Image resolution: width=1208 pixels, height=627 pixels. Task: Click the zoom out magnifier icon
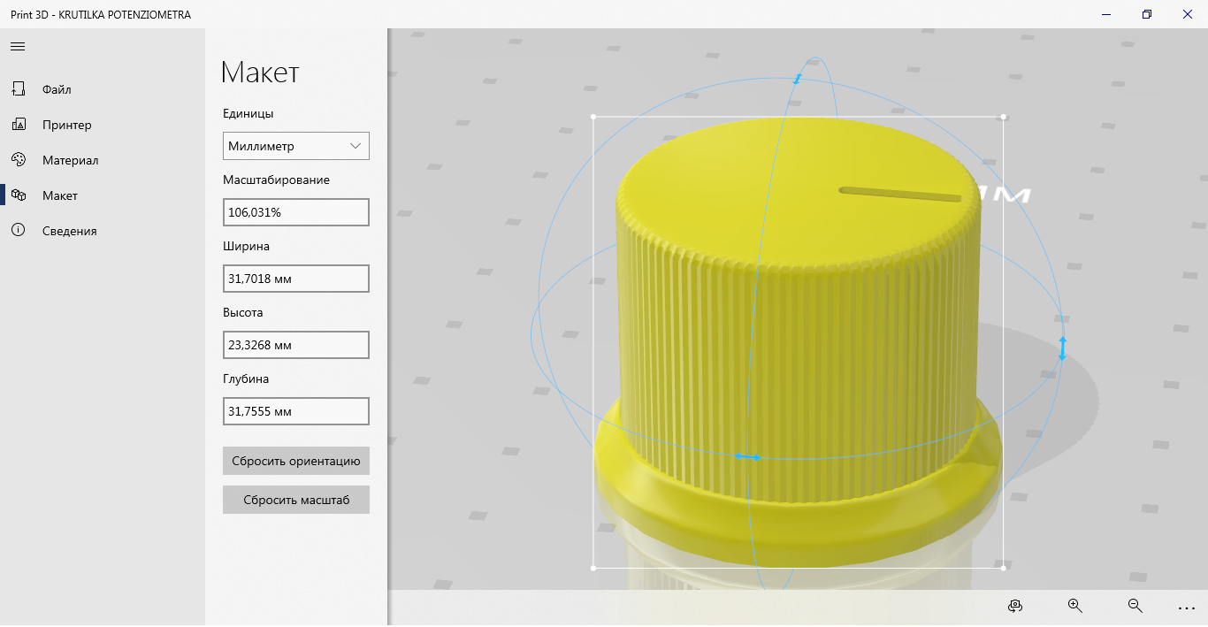(x=1135, y=606)
